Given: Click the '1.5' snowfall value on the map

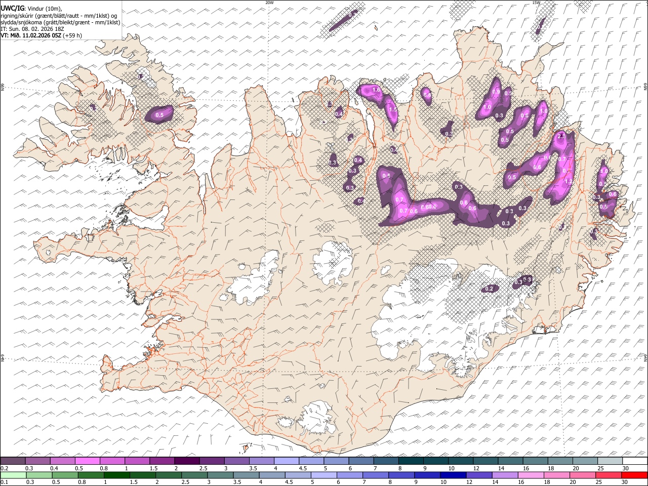Looking at the screenshot, I should pos(392,109).
